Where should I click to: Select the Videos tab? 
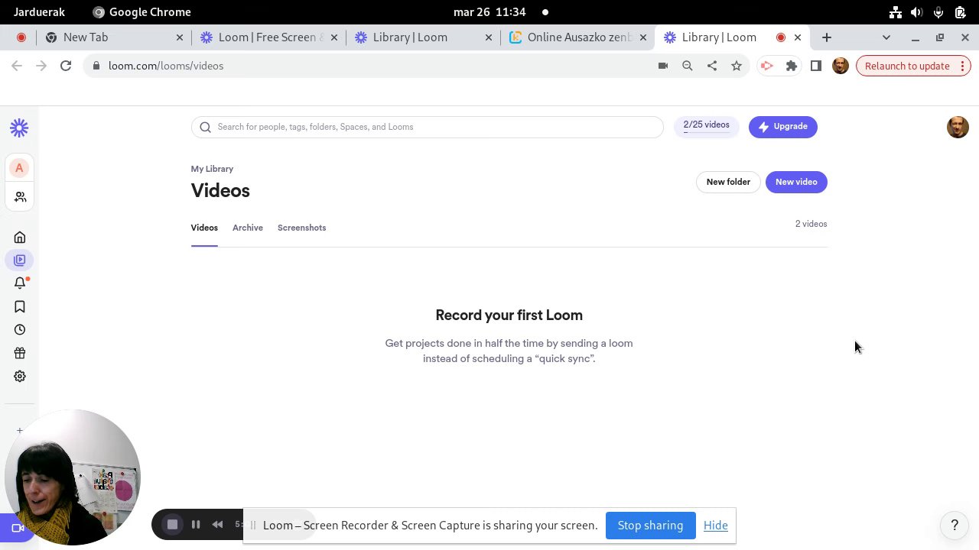204,228
